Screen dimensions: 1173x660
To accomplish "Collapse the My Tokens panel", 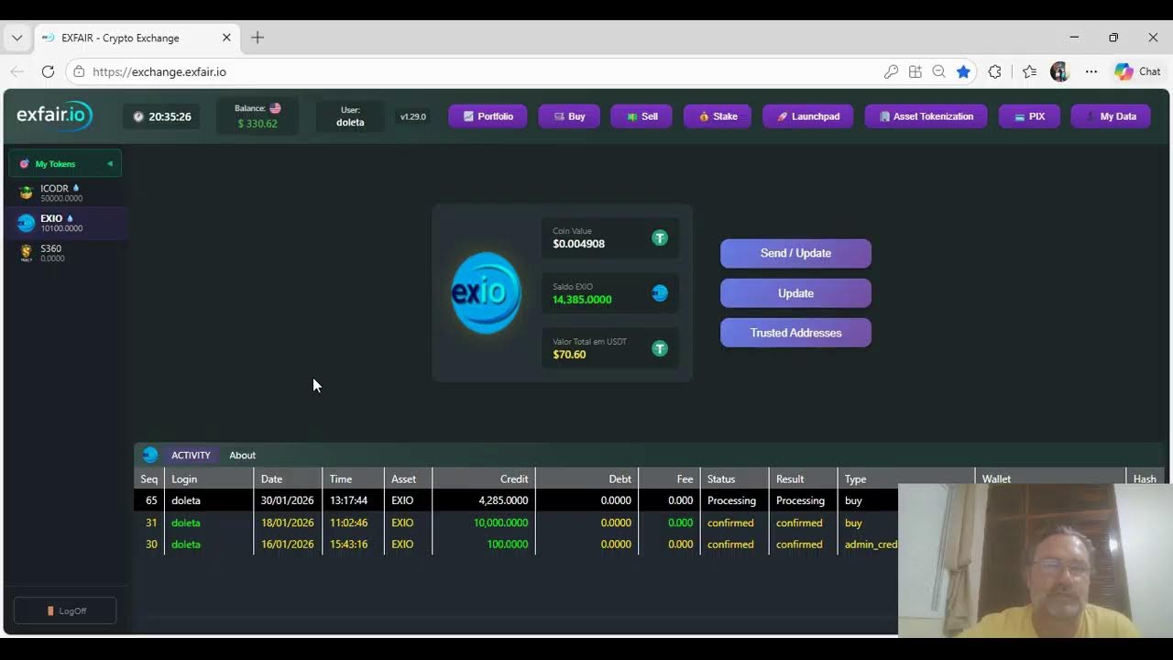I will coord(110,164).
